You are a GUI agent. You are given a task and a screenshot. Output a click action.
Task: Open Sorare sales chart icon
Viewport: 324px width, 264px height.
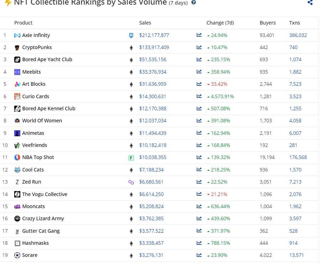(x=199, y=255)
